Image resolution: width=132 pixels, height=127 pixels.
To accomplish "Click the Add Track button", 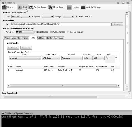I will click(13, 48).
